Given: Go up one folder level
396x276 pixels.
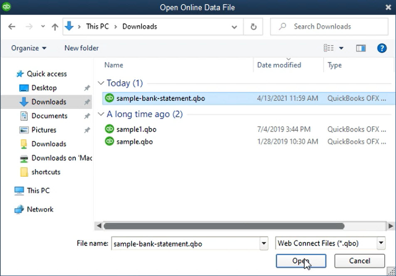Looking at the screenshot, I should click(55, 27).
